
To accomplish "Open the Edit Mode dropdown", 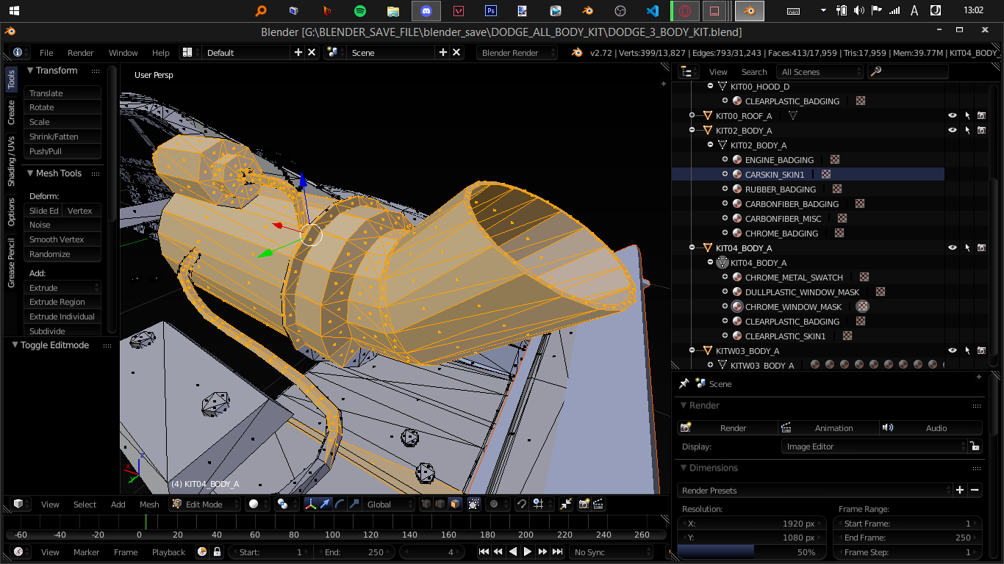I will (x=205, y=504).
